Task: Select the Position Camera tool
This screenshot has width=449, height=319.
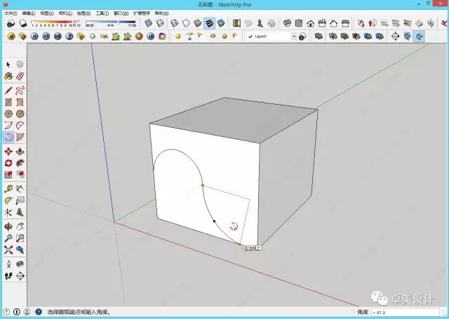Action: pyautogui.click(x=8, y=264)
